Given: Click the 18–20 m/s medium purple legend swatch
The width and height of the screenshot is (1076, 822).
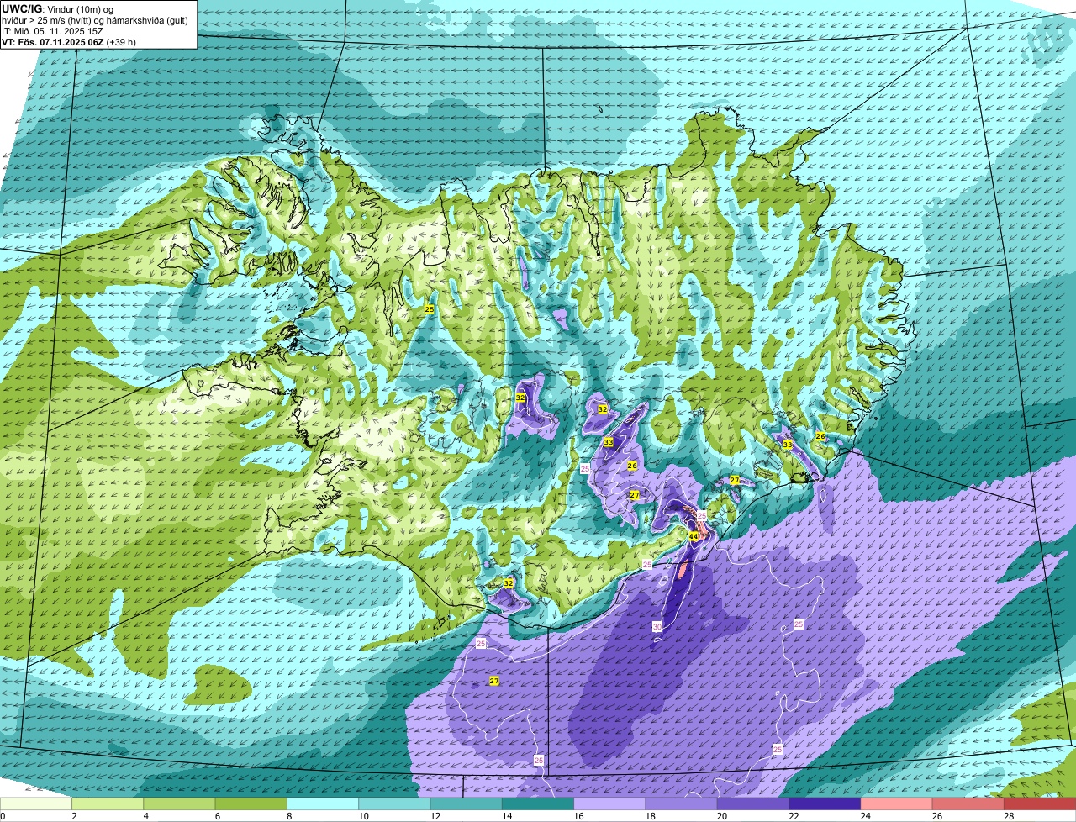Looking at the screenshot, I should [682, 804].
